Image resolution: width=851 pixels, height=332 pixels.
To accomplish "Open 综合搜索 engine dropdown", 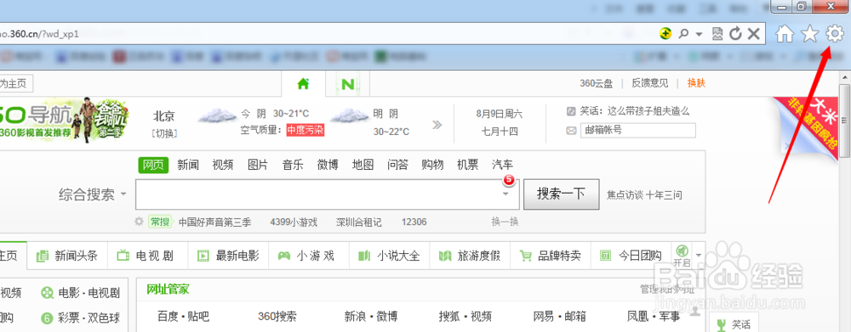I will click(x=92, y=194).
